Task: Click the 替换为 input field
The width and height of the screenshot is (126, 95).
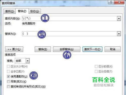Action: 70,34
